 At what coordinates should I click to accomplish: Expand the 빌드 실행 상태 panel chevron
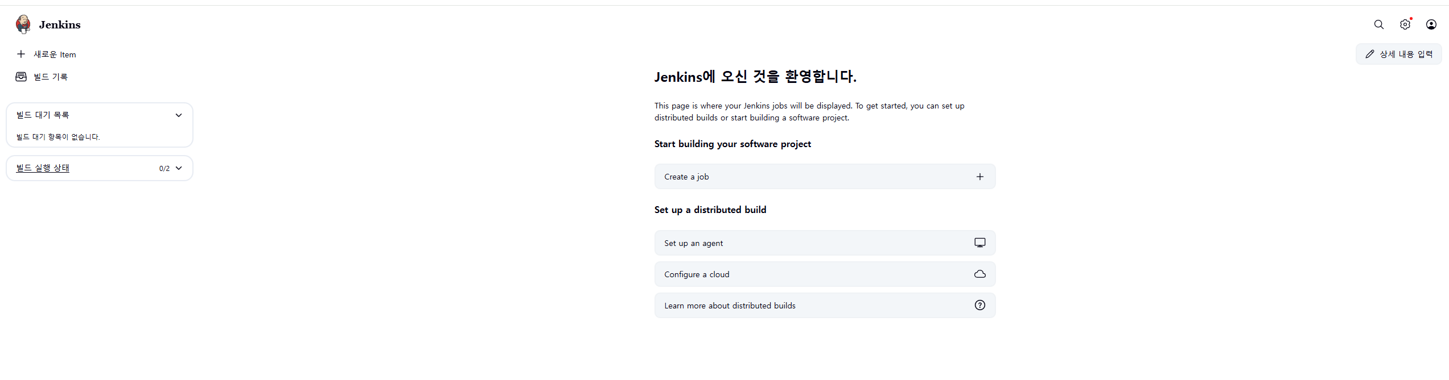point(179,168)
